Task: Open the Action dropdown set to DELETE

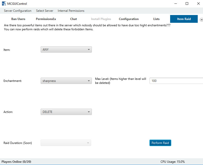Action: (66, 112)
